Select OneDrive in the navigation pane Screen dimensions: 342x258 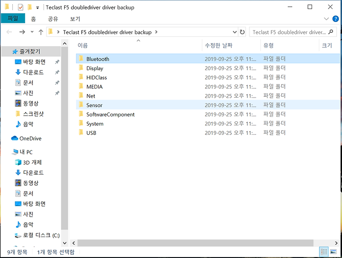click(x=30, y=139)
